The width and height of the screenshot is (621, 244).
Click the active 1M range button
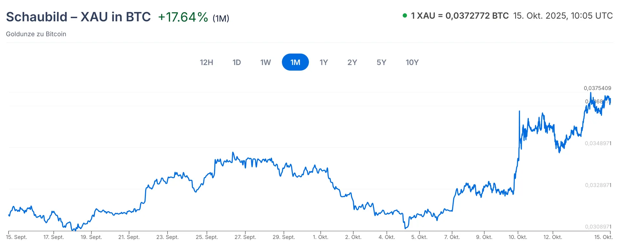point(295,62)
